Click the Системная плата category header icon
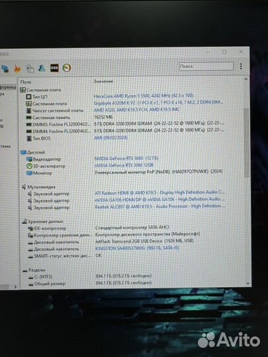 click(x=22, y=90)
